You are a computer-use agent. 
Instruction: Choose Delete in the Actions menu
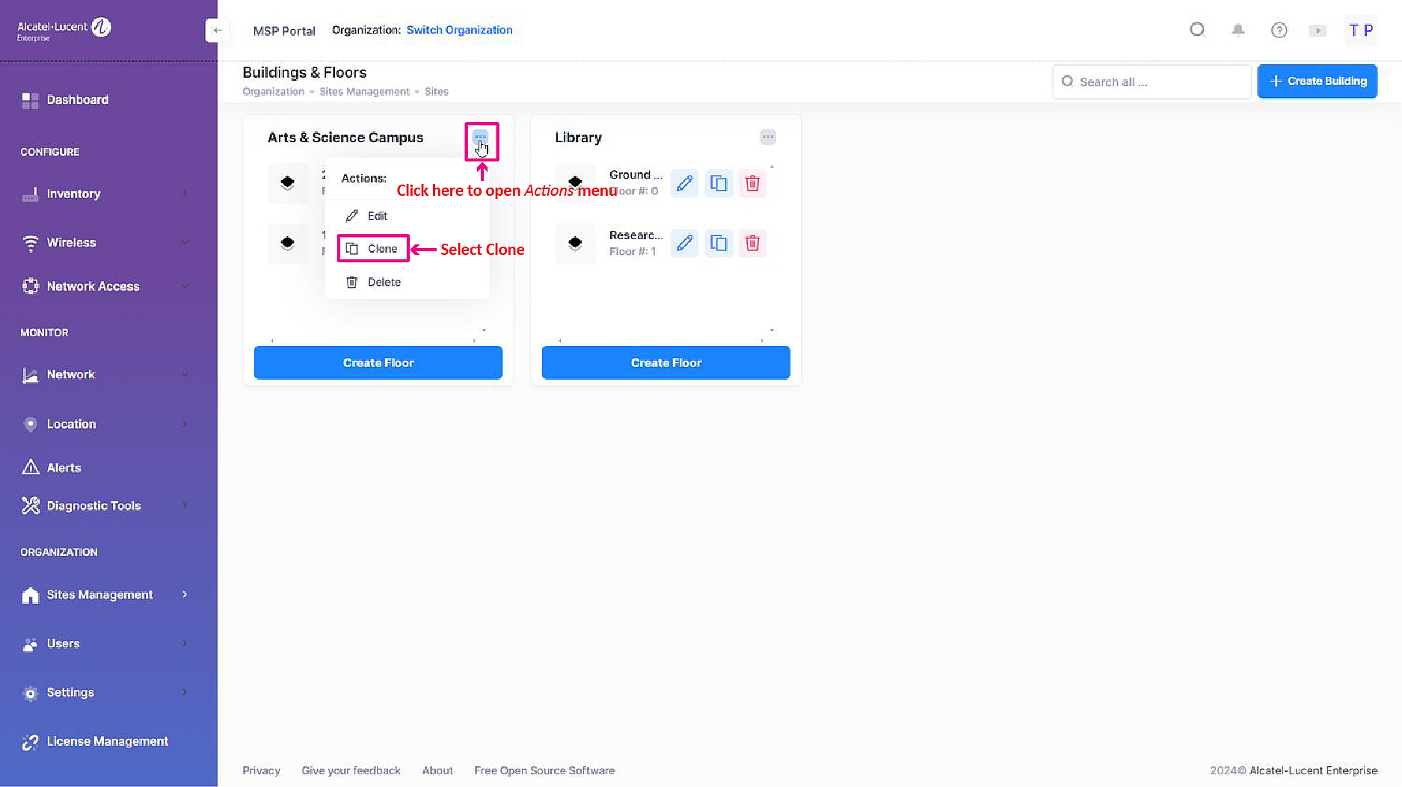[384, 283]
